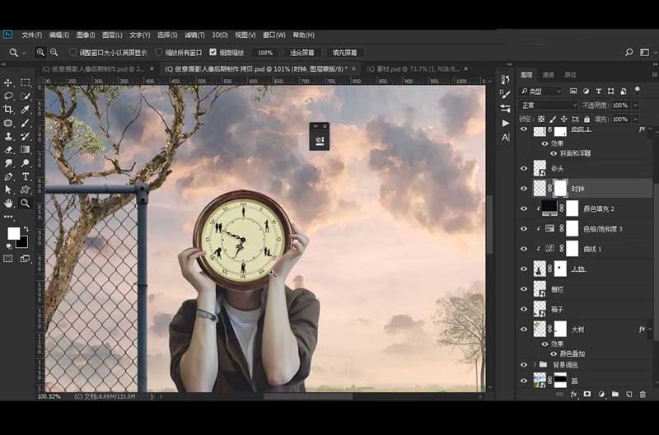Open the 帮助(H) menu

[x=303, y=35]
